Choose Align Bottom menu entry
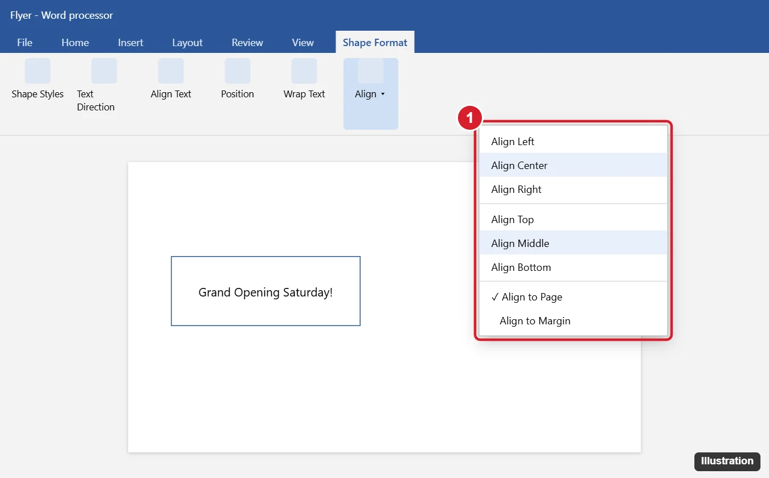769x478 pixels. pos(573,267)
